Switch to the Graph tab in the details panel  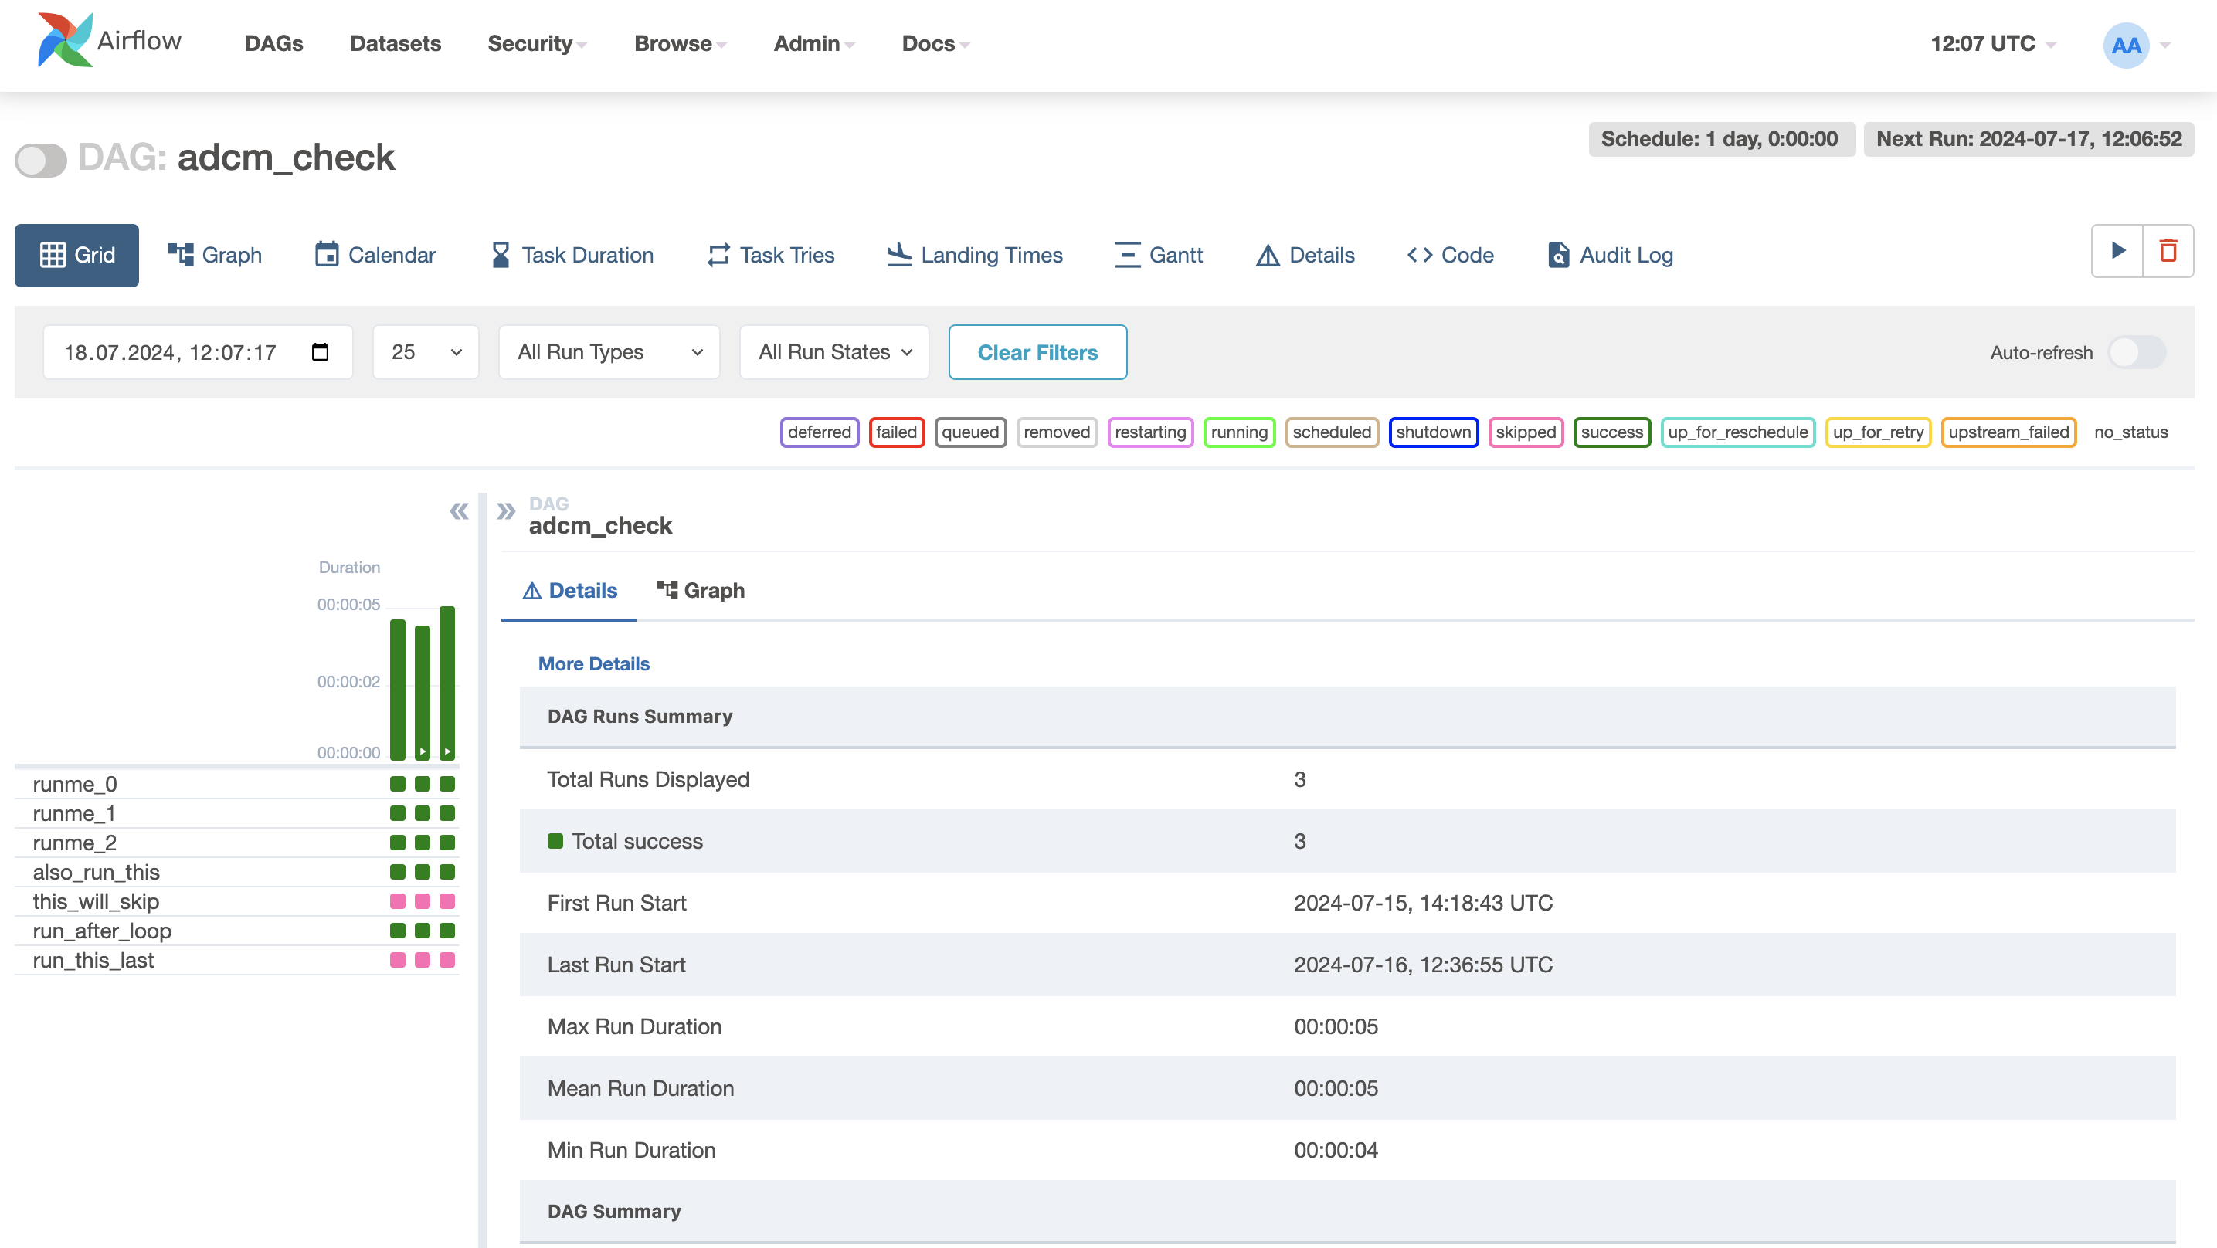tap(701, 591)
